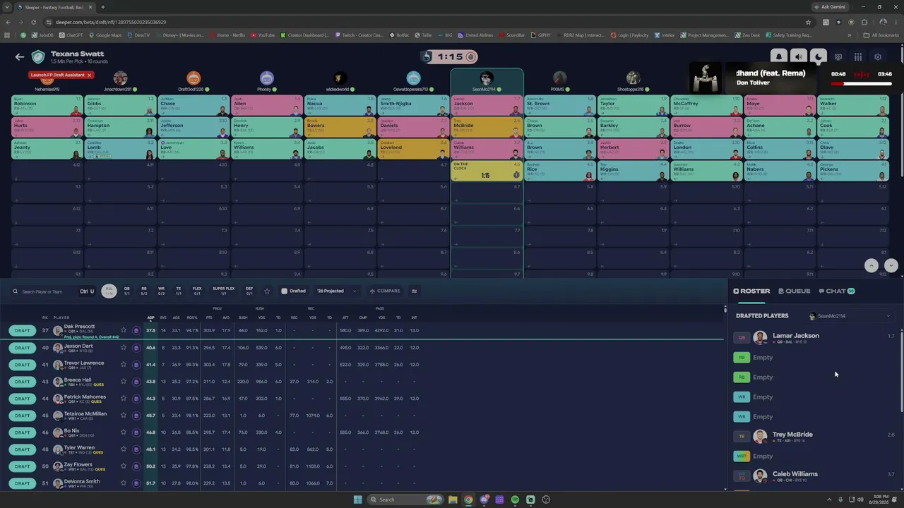Viewport: 904px width, 508px height.
Task: Open Saquon Barkley's draft board card
Action: 633,127
